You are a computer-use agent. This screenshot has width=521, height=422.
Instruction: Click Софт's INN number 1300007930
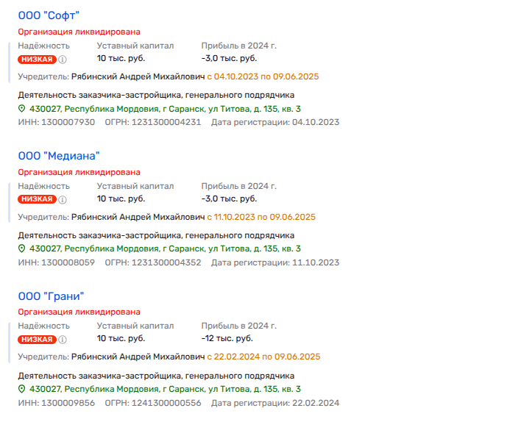point(67,122)
